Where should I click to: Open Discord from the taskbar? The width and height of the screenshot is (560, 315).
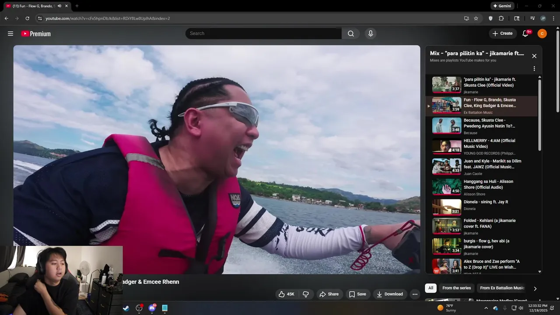point(152,308)
